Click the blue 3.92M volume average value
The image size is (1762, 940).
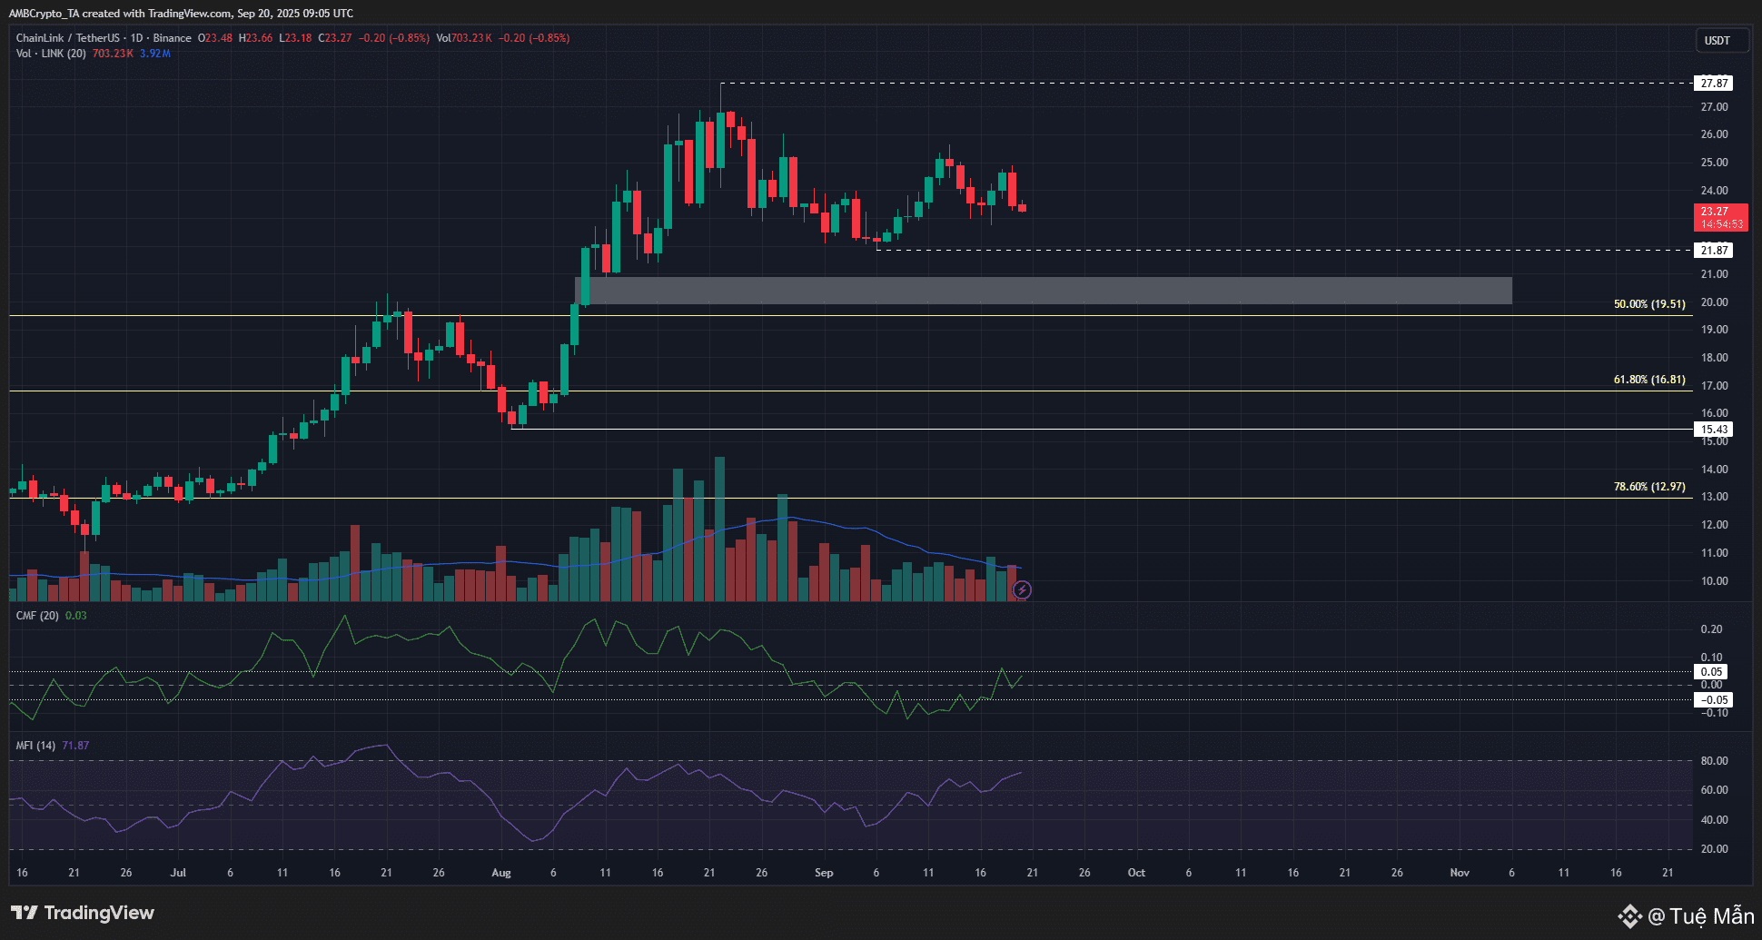(155, 54)
